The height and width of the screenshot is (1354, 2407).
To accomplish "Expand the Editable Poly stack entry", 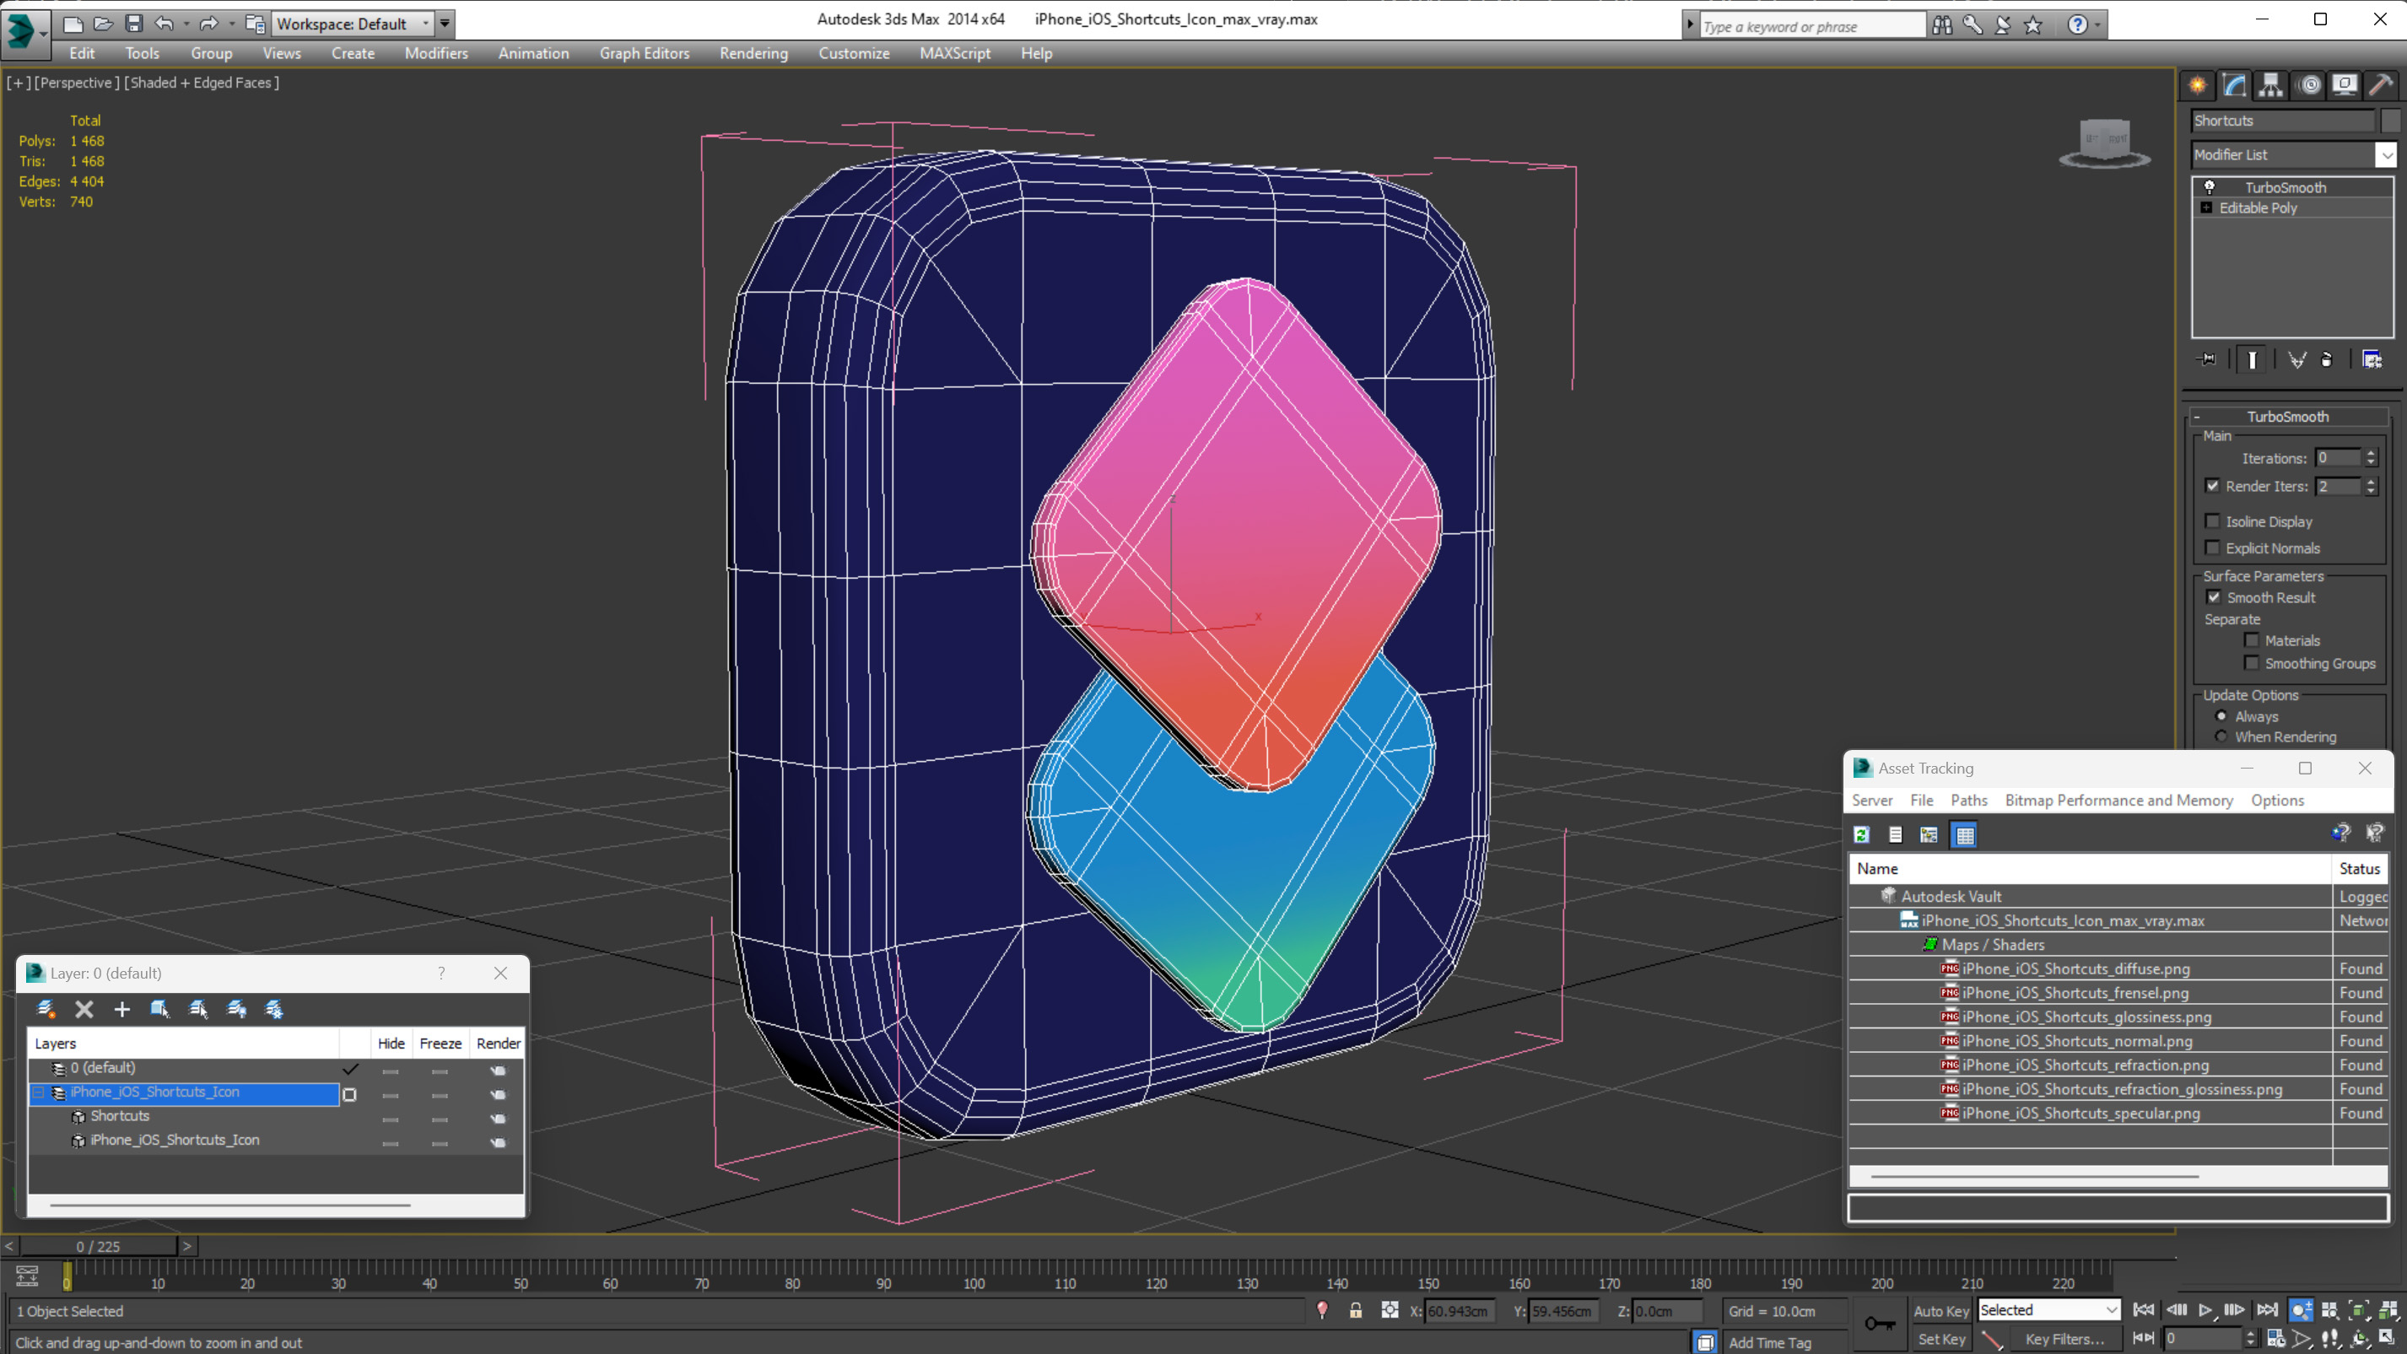I will 2206,208.
